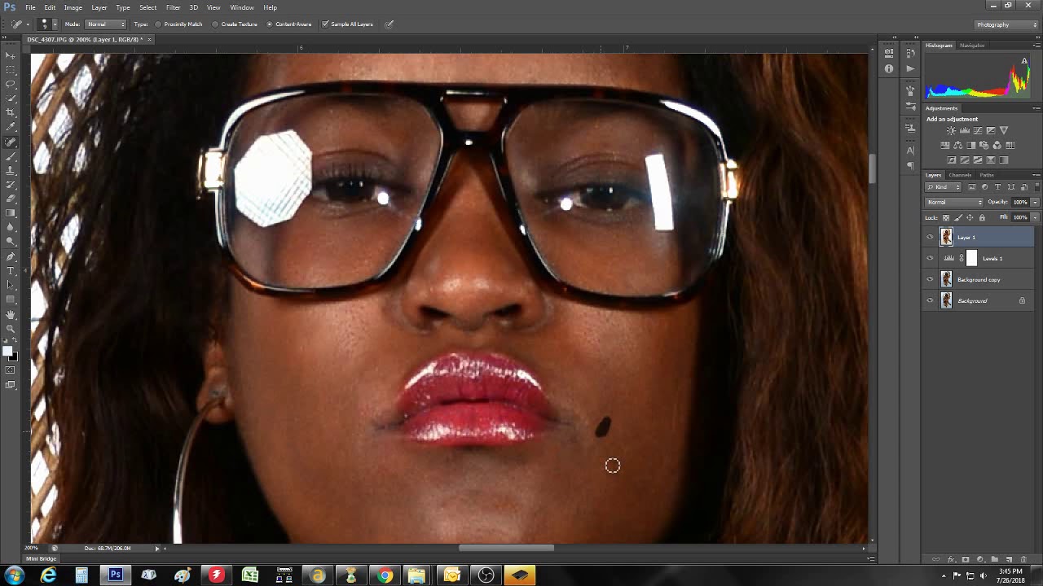The width and height of the screenshot is (1043, 586).
Task: Click the lock all layer icon
Action: coord(981,217)
